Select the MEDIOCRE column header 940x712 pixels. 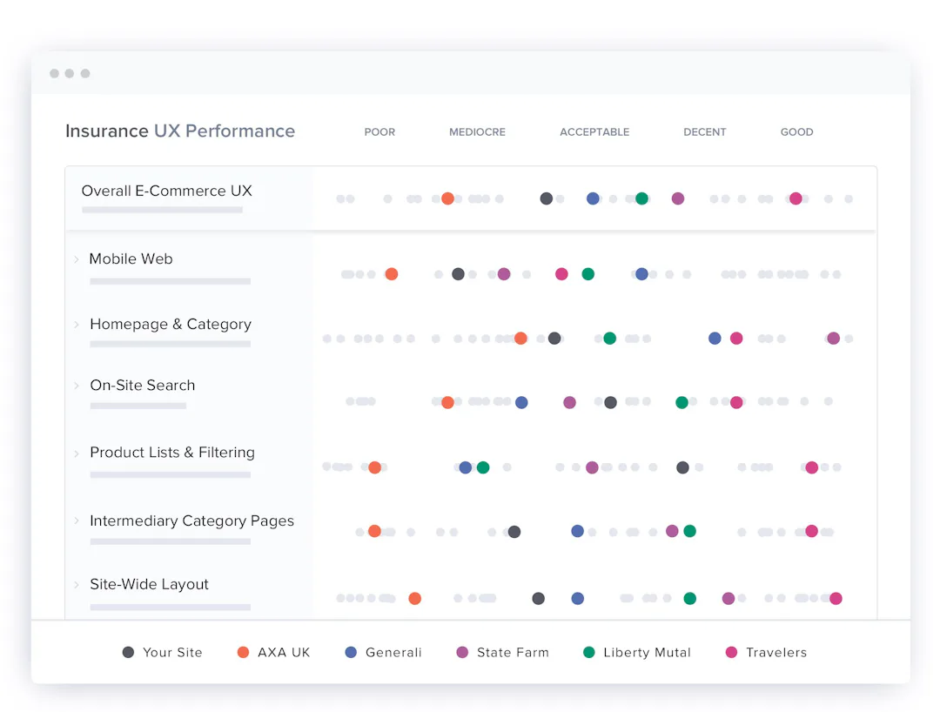pos(477,131)
